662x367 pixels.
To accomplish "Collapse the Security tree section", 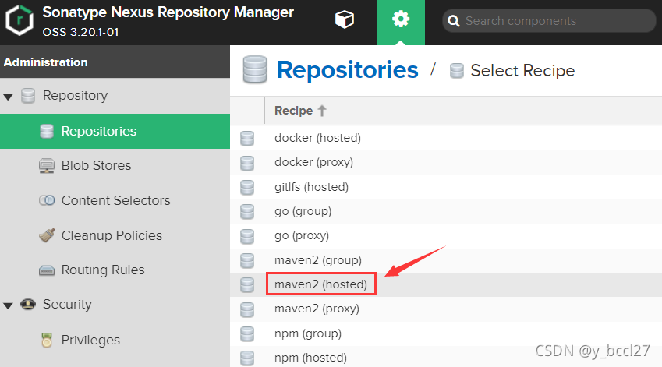I will tap(8, 305).
